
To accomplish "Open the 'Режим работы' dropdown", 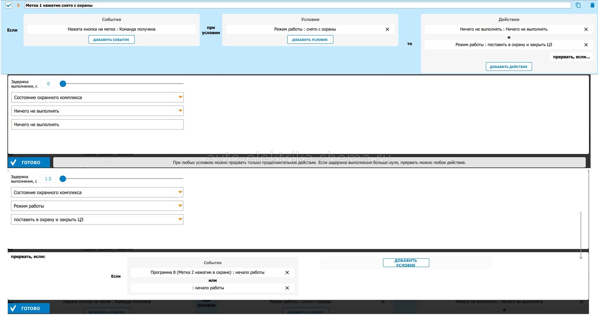I will tap(97, 206).
